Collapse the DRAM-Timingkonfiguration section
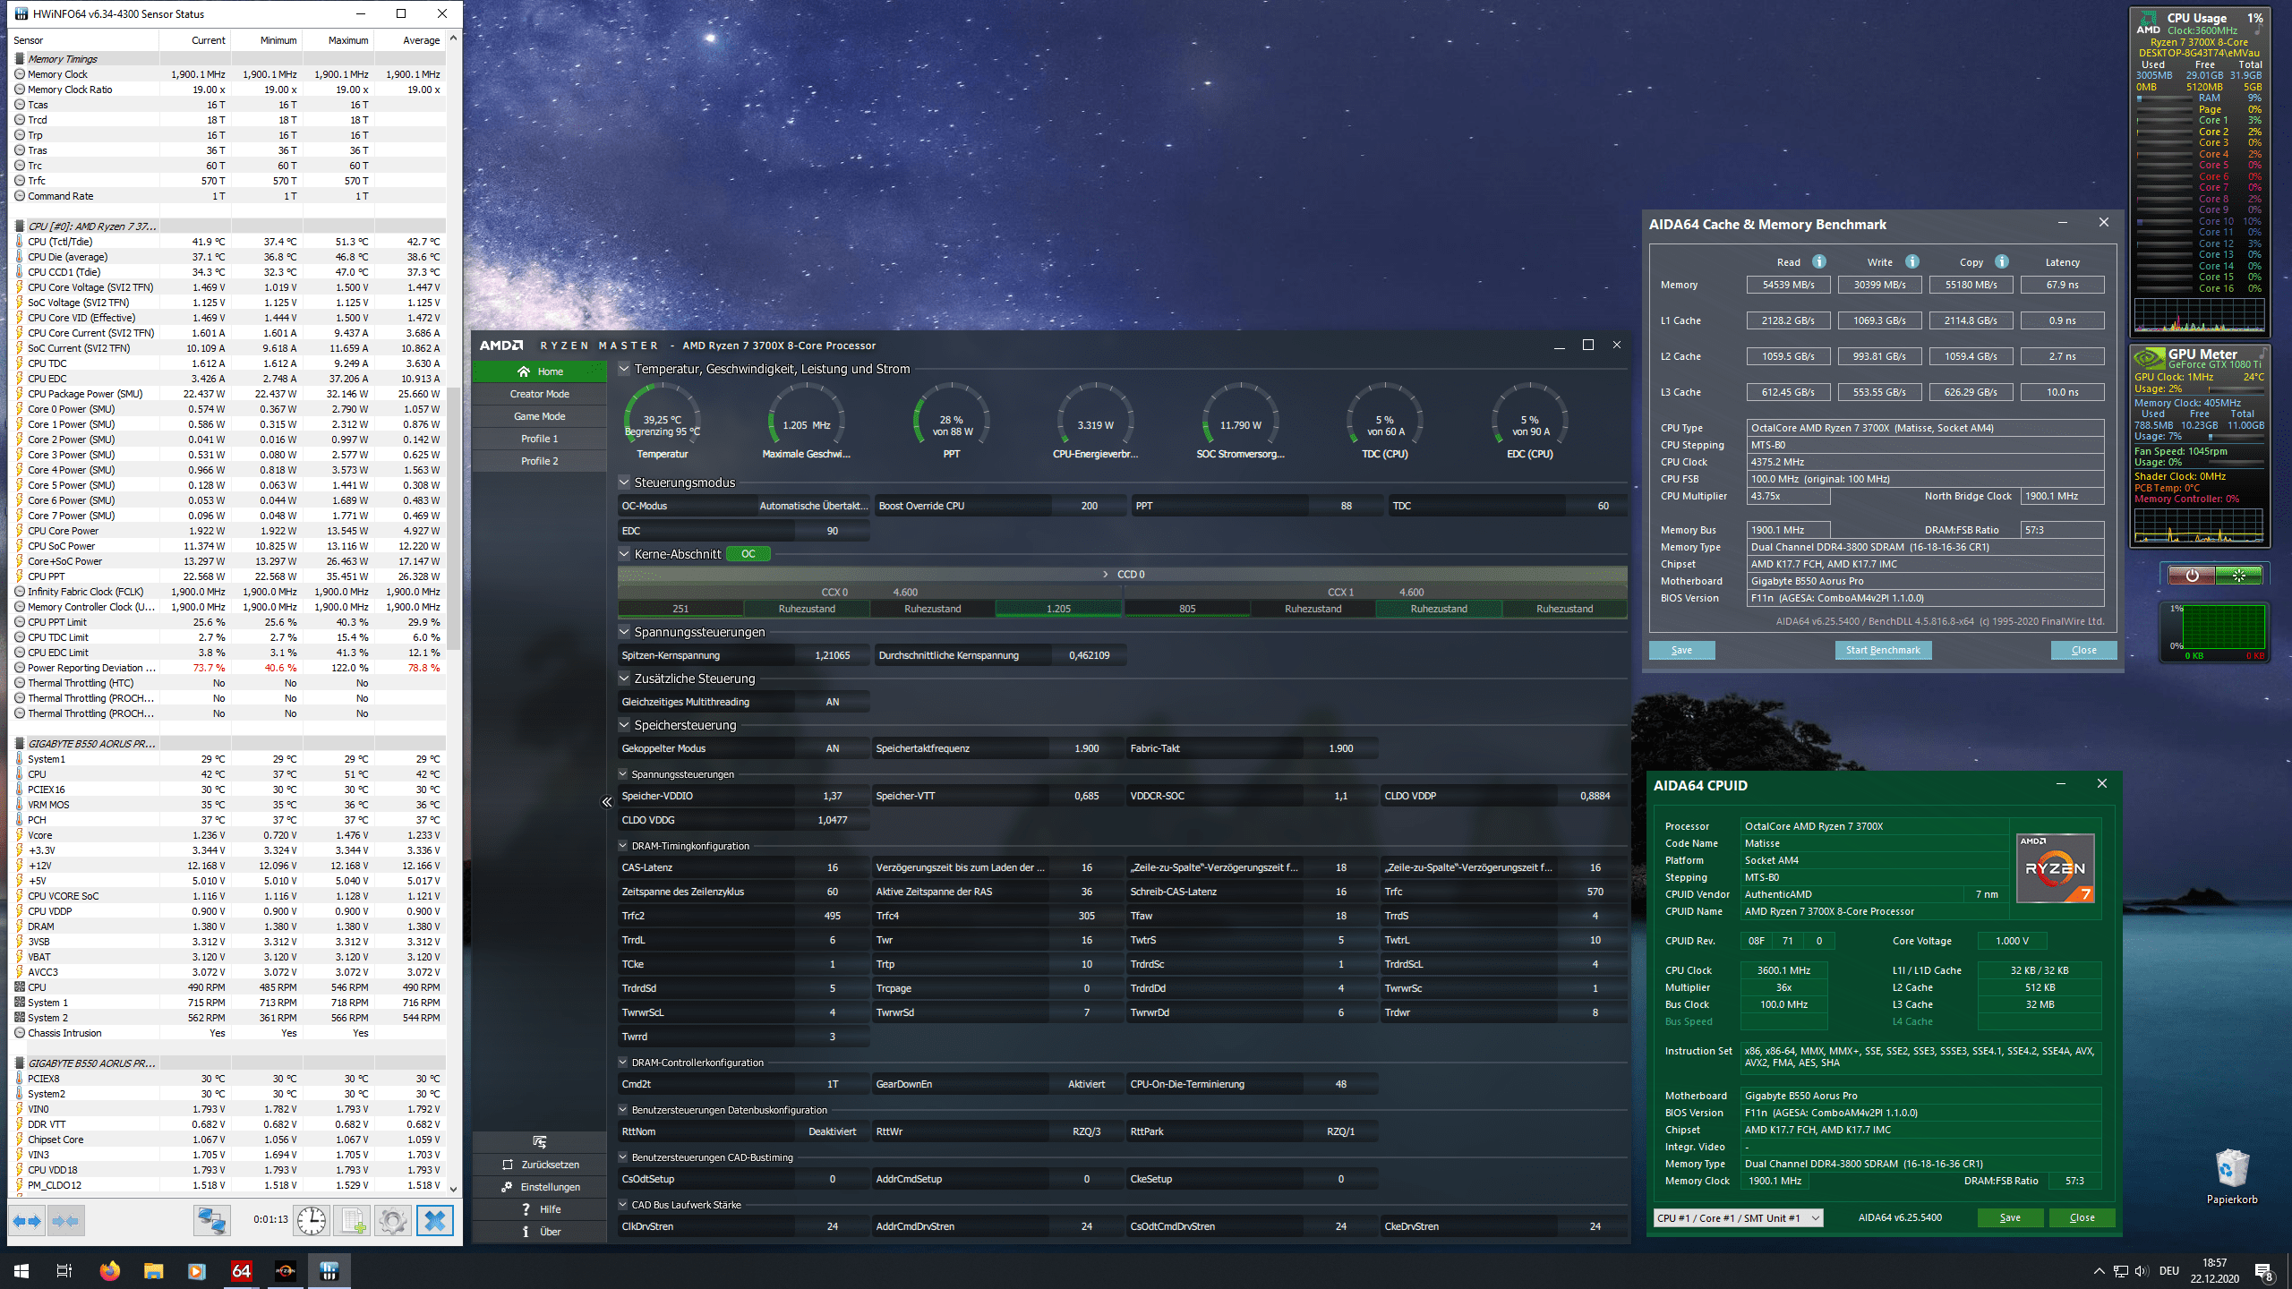This screenshot has width=2292, height=1289. click(x=623, y=846)
